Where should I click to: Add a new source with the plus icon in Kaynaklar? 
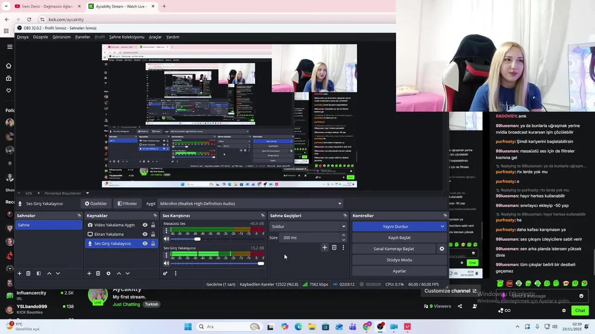(89, 273)
